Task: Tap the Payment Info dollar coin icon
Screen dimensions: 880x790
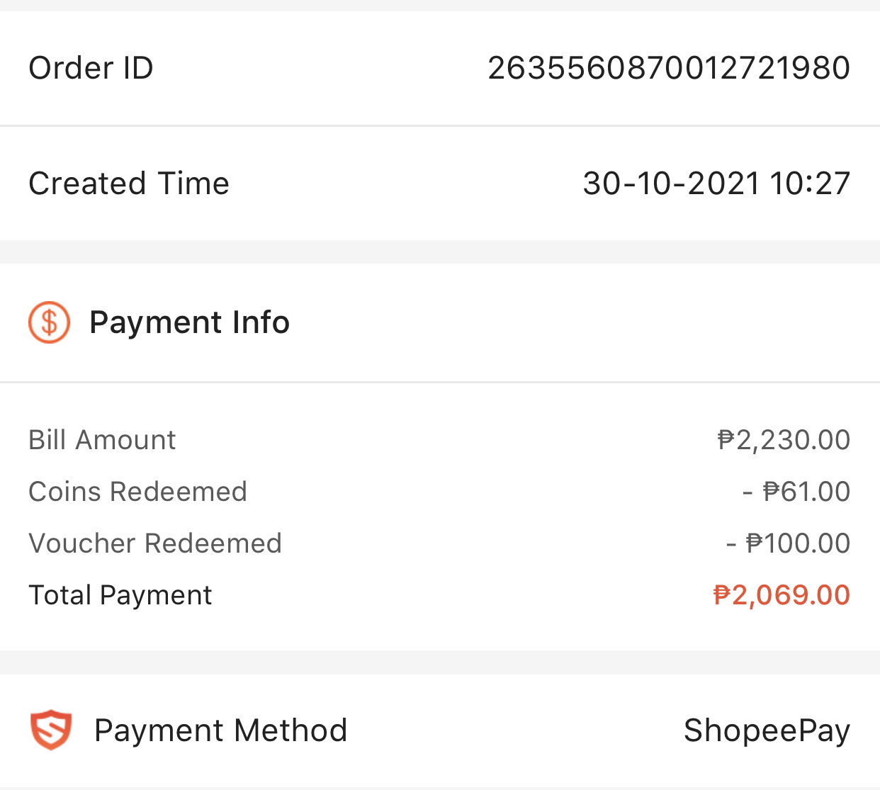Action: pyautogui.click(x=49, y=322)
